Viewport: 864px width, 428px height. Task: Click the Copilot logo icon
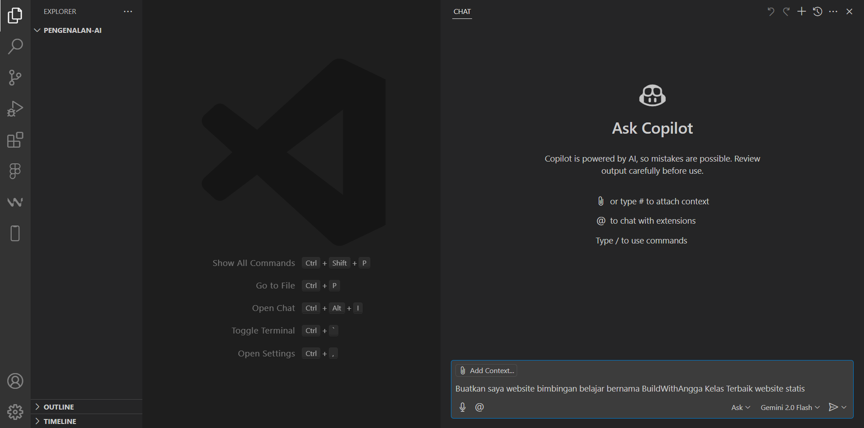[x=652, y=95]
